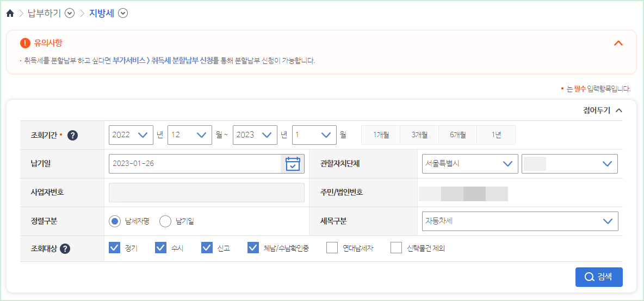Set period to 1개월
The image size is (644, 301).
point(381,135)
